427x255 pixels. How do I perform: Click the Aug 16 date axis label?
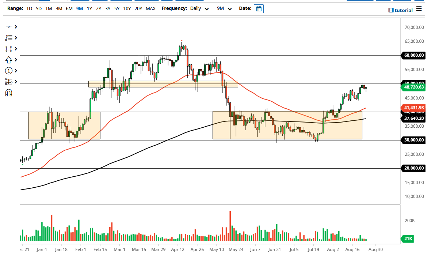click(x=352, y=250)
